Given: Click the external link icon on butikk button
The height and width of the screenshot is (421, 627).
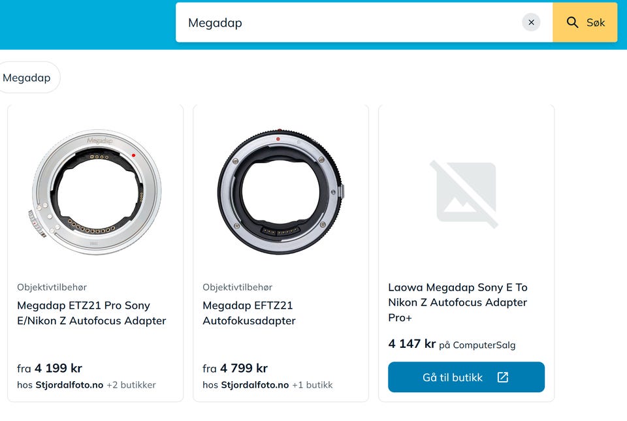Looking at the screenshot, I should click(x=502, y=377).
